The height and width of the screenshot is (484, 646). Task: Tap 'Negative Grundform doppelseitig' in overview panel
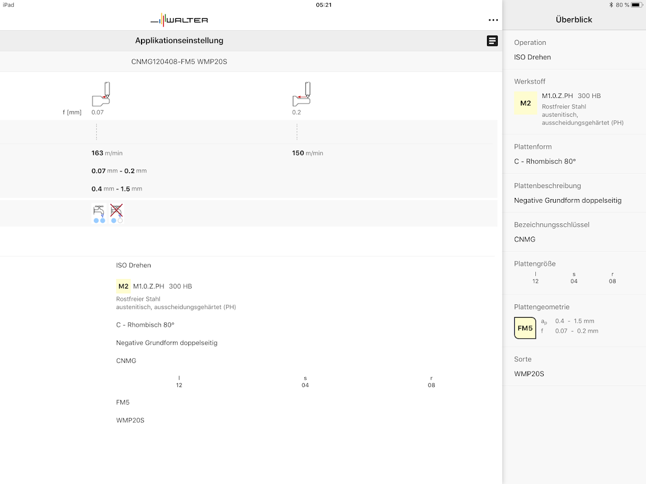[568, 200]
